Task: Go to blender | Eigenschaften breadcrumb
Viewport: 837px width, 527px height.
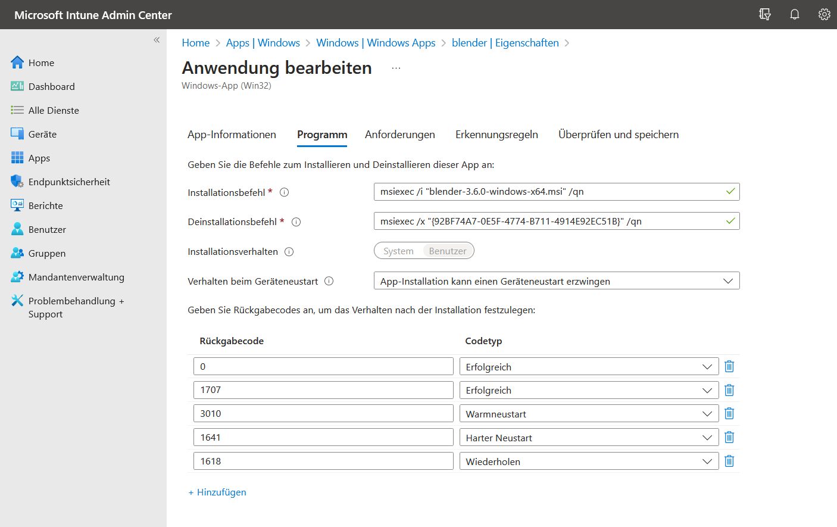Action: 505,43
